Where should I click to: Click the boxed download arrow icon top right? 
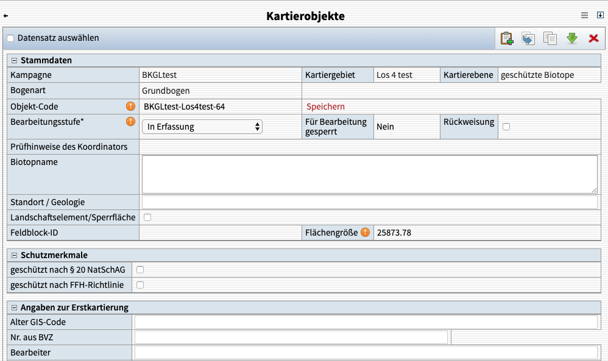600,15
